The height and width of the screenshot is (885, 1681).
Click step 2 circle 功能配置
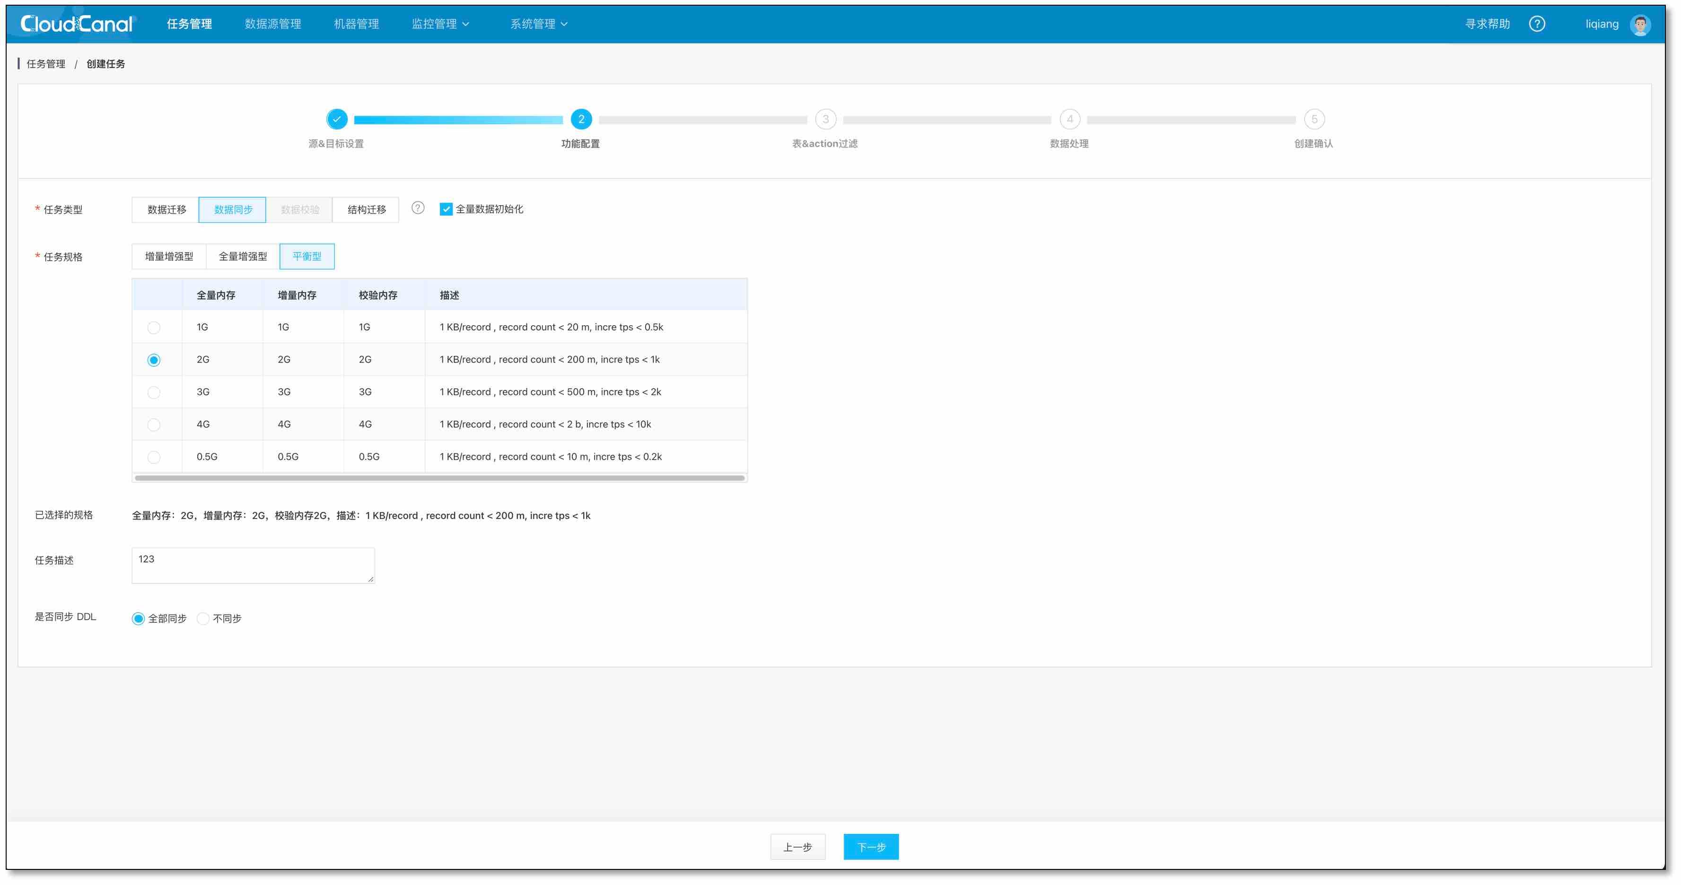pyautogui.click(x=581, y=119)
